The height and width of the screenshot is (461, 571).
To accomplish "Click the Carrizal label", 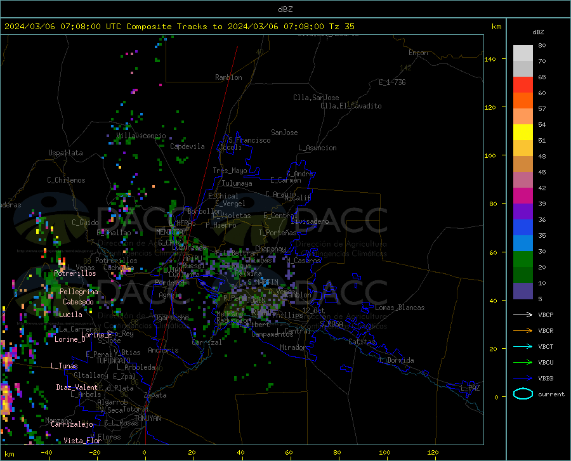I will click(206, 342).
